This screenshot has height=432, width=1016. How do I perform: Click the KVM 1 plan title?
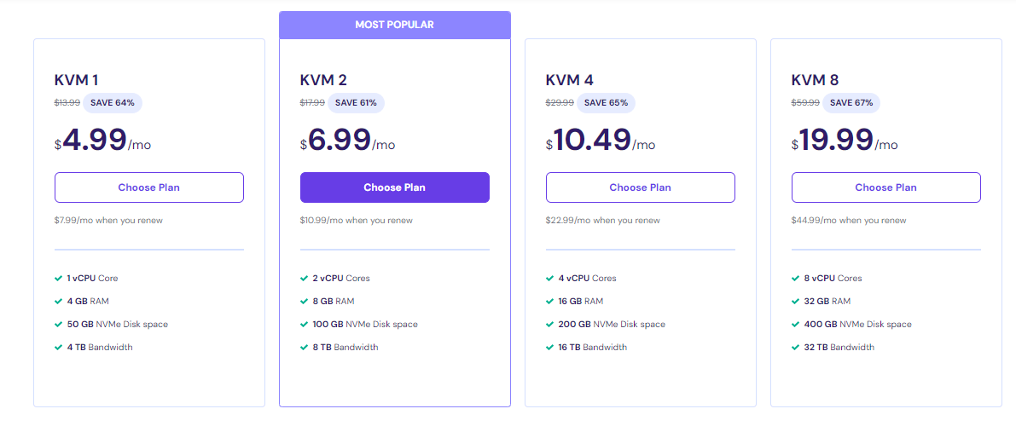[x=76, y=80]
